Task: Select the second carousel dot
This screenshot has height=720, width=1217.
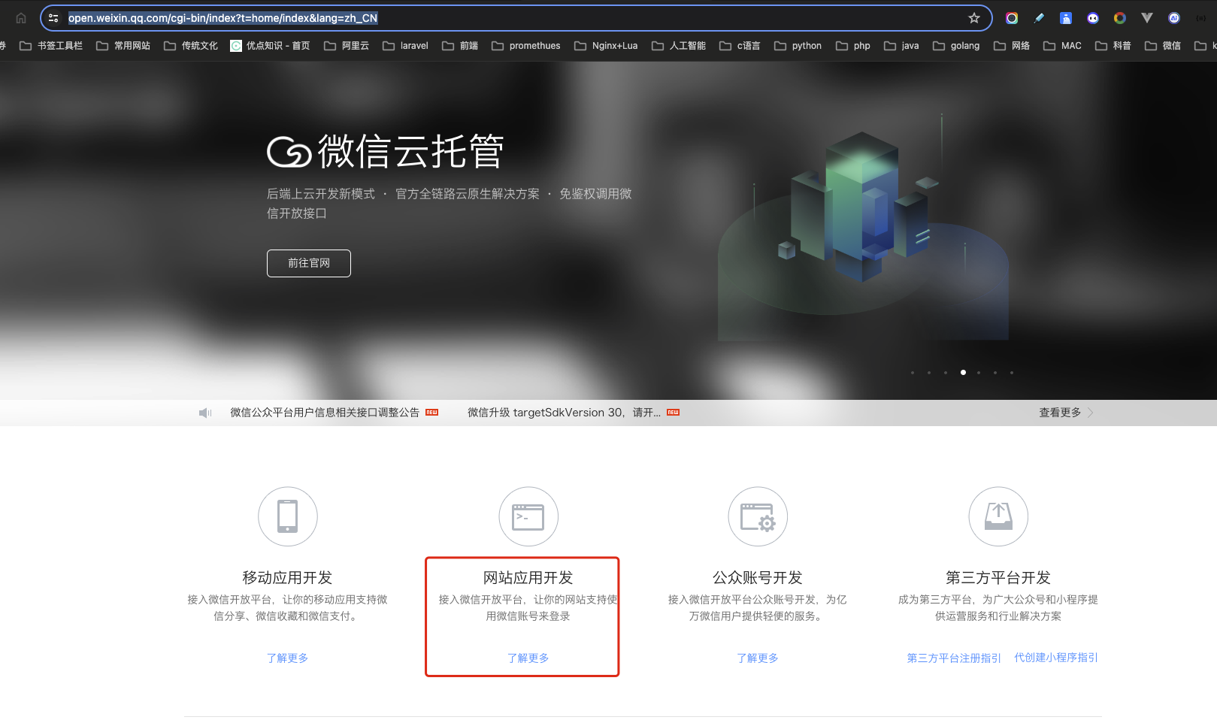Action: coord(929,373)
